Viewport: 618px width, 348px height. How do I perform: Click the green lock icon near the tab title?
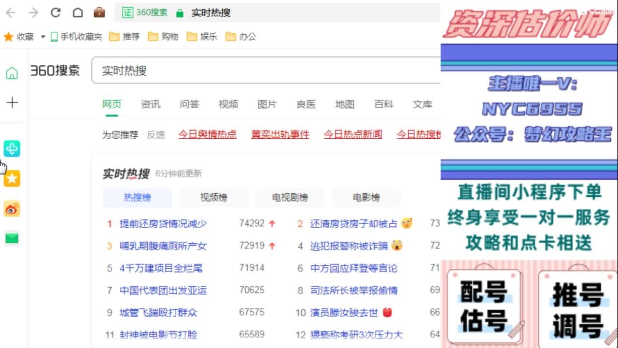[x=179, y=13]
